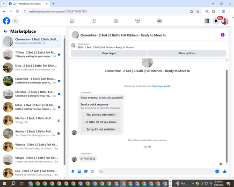The width and height of the screenshot is (234, 187).
Task: Send quick response 'Sorry, it's not available.'
Action: pyautogui.click(x=101, y=129)
